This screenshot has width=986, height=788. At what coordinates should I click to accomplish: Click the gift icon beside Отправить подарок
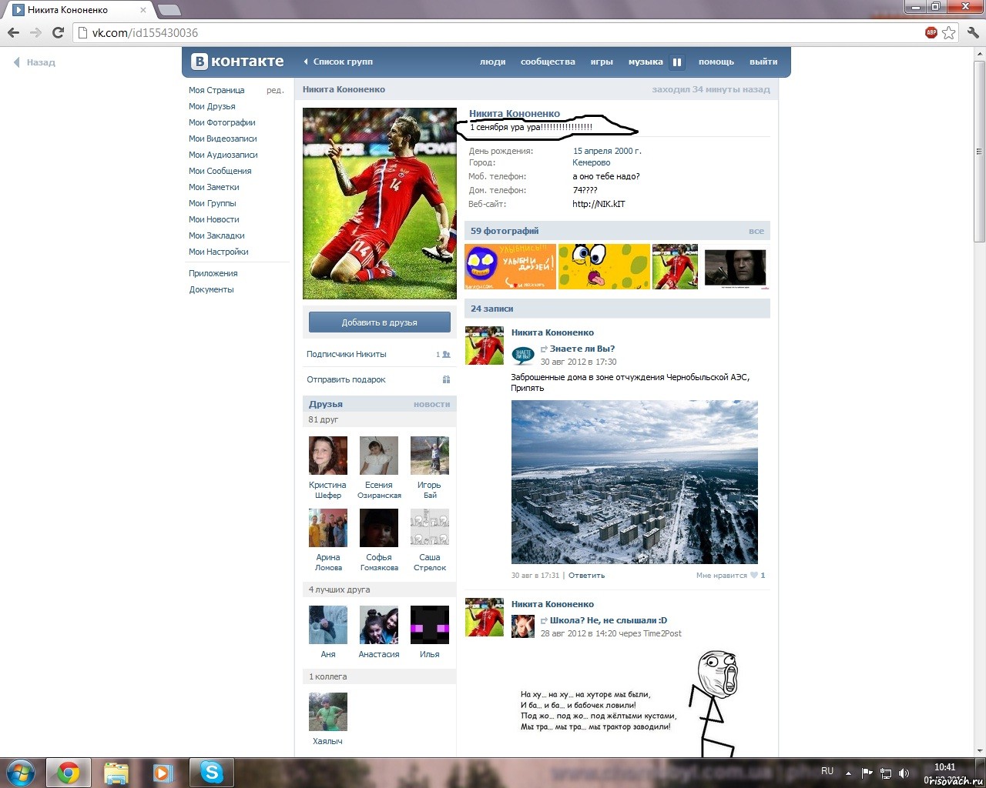446,379
